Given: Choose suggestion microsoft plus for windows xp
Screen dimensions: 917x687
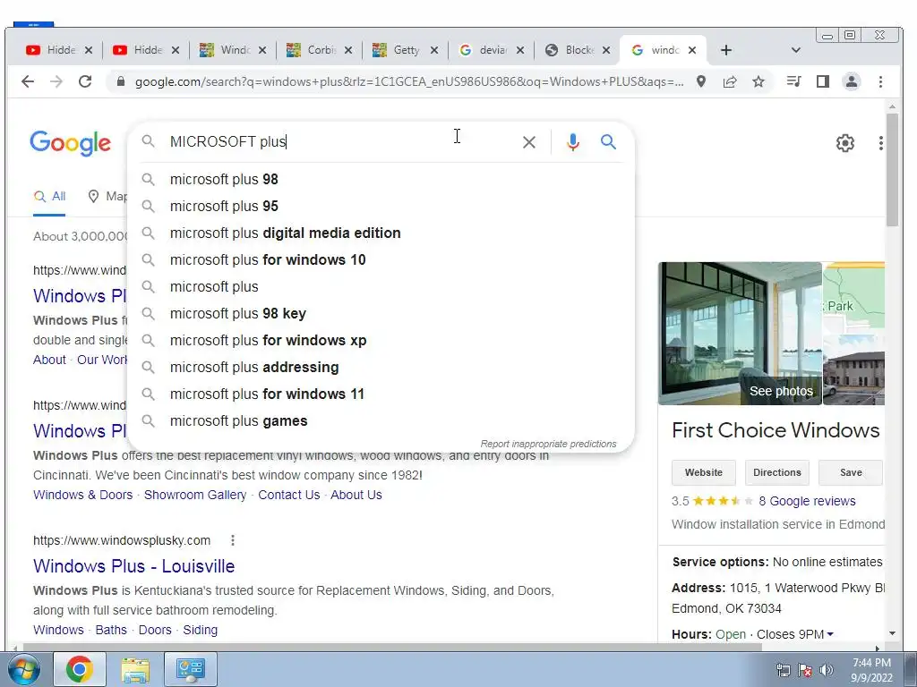Looking at the screenshot, I should pyautogui.click(x=381, y=341).
